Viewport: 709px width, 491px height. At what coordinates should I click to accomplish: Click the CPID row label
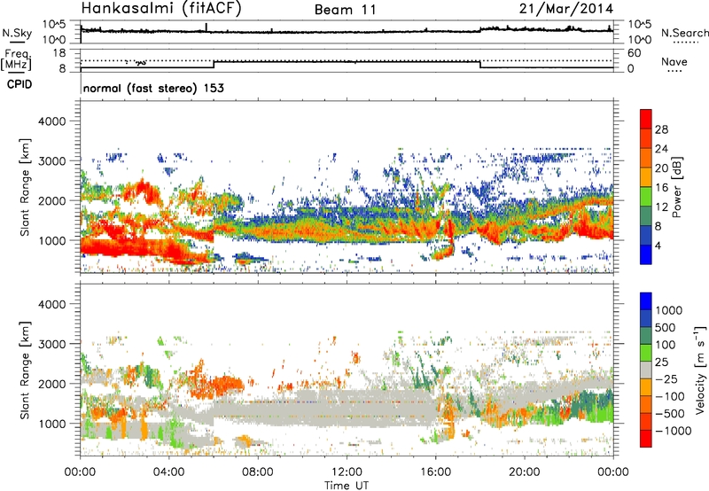point(19,84)
